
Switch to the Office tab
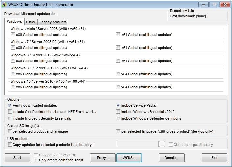pos(31,22)
